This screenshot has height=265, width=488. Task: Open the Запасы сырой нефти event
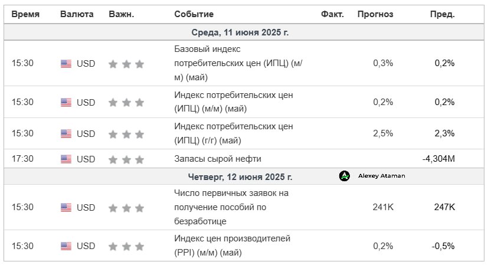pos(218,159)
